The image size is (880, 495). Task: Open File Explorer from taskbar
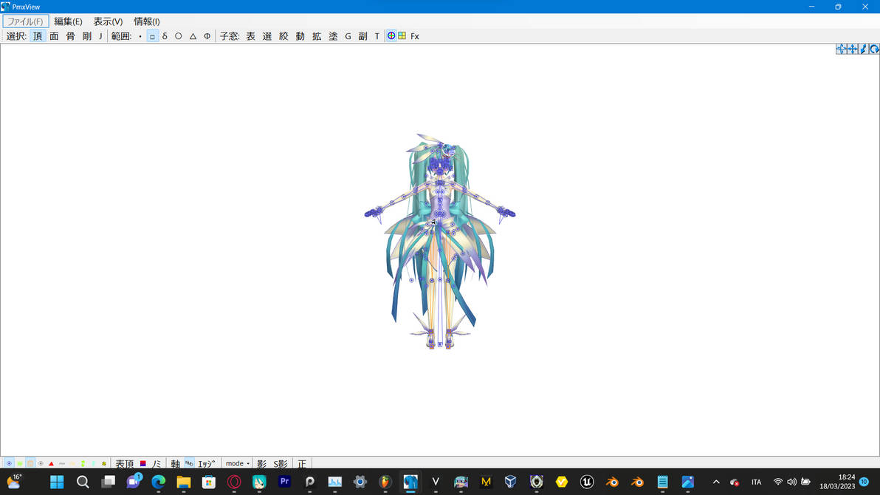(x=184, y=482)
